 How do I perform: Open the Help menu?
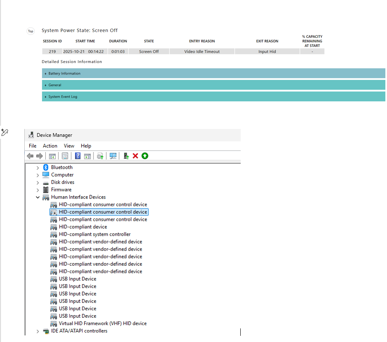[86, 146]
